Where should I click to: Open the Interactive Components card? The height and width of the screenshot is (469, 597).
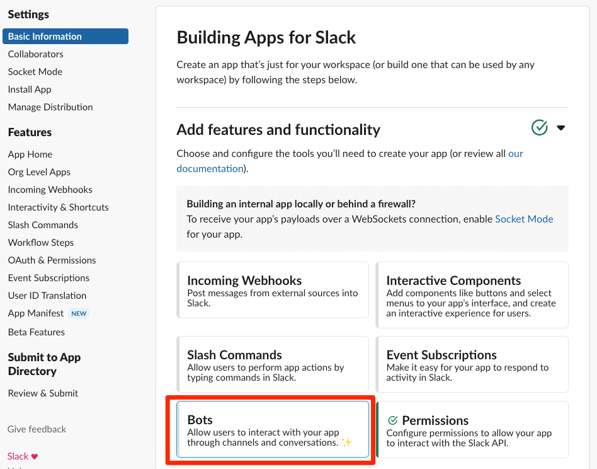point(472,295)
